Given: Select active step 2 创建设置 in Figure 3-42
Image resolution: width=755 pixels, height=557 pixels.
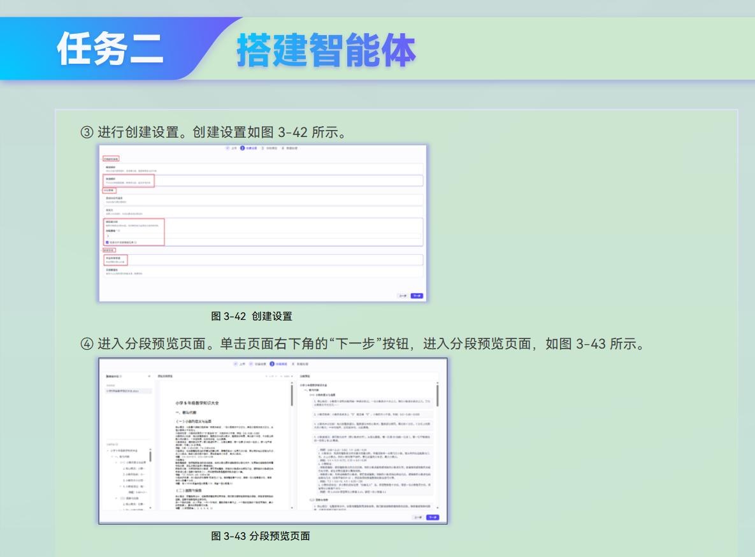Looking at the screenshot, I should [249, 148].
